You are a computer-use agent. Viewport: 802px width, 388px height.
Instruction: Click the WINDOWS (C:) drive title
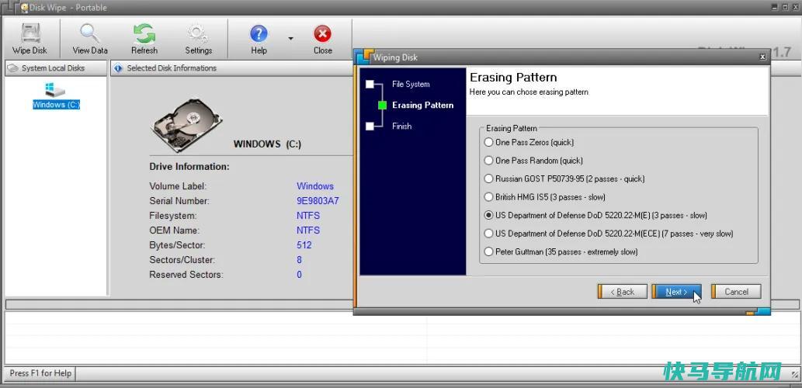tap(267, 144)
